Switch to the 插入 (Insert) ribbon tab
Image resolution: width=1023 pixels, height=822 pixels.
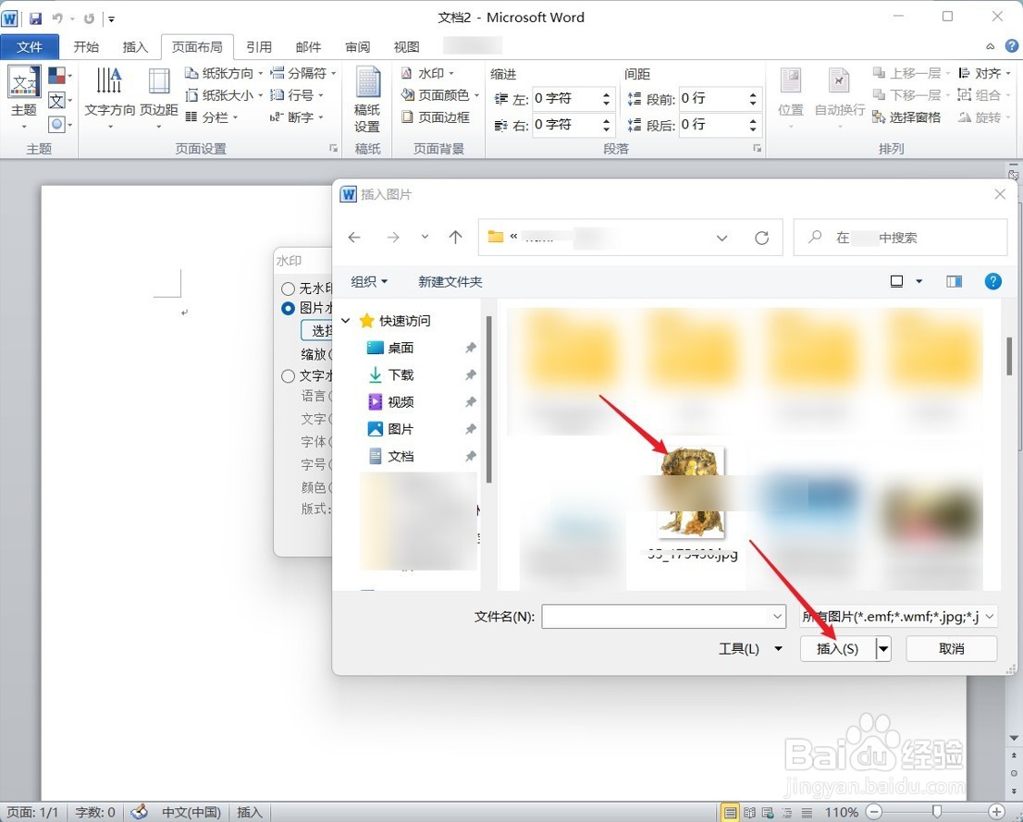(135, 46)
